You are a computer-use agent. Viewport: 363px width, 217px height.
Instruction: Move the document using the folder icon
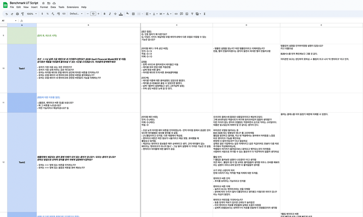point(49,3)
